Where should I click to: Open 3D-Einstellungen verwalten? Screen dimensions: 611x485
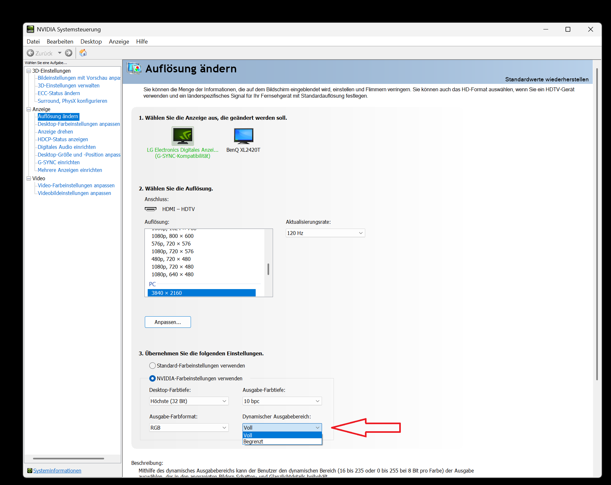tap(69, 85)
